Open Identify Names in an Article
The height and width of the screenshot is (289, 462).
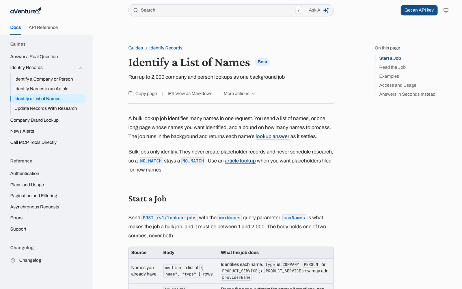point(41,89)
